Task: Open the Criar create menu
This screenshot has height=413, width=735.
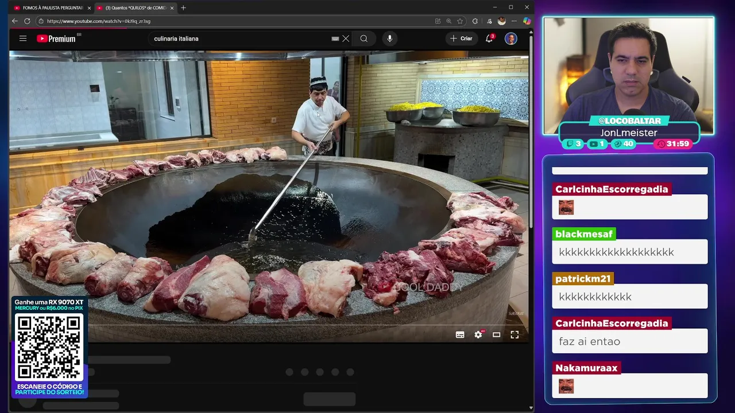Action: pyautogui.click(x=461, y=38)
